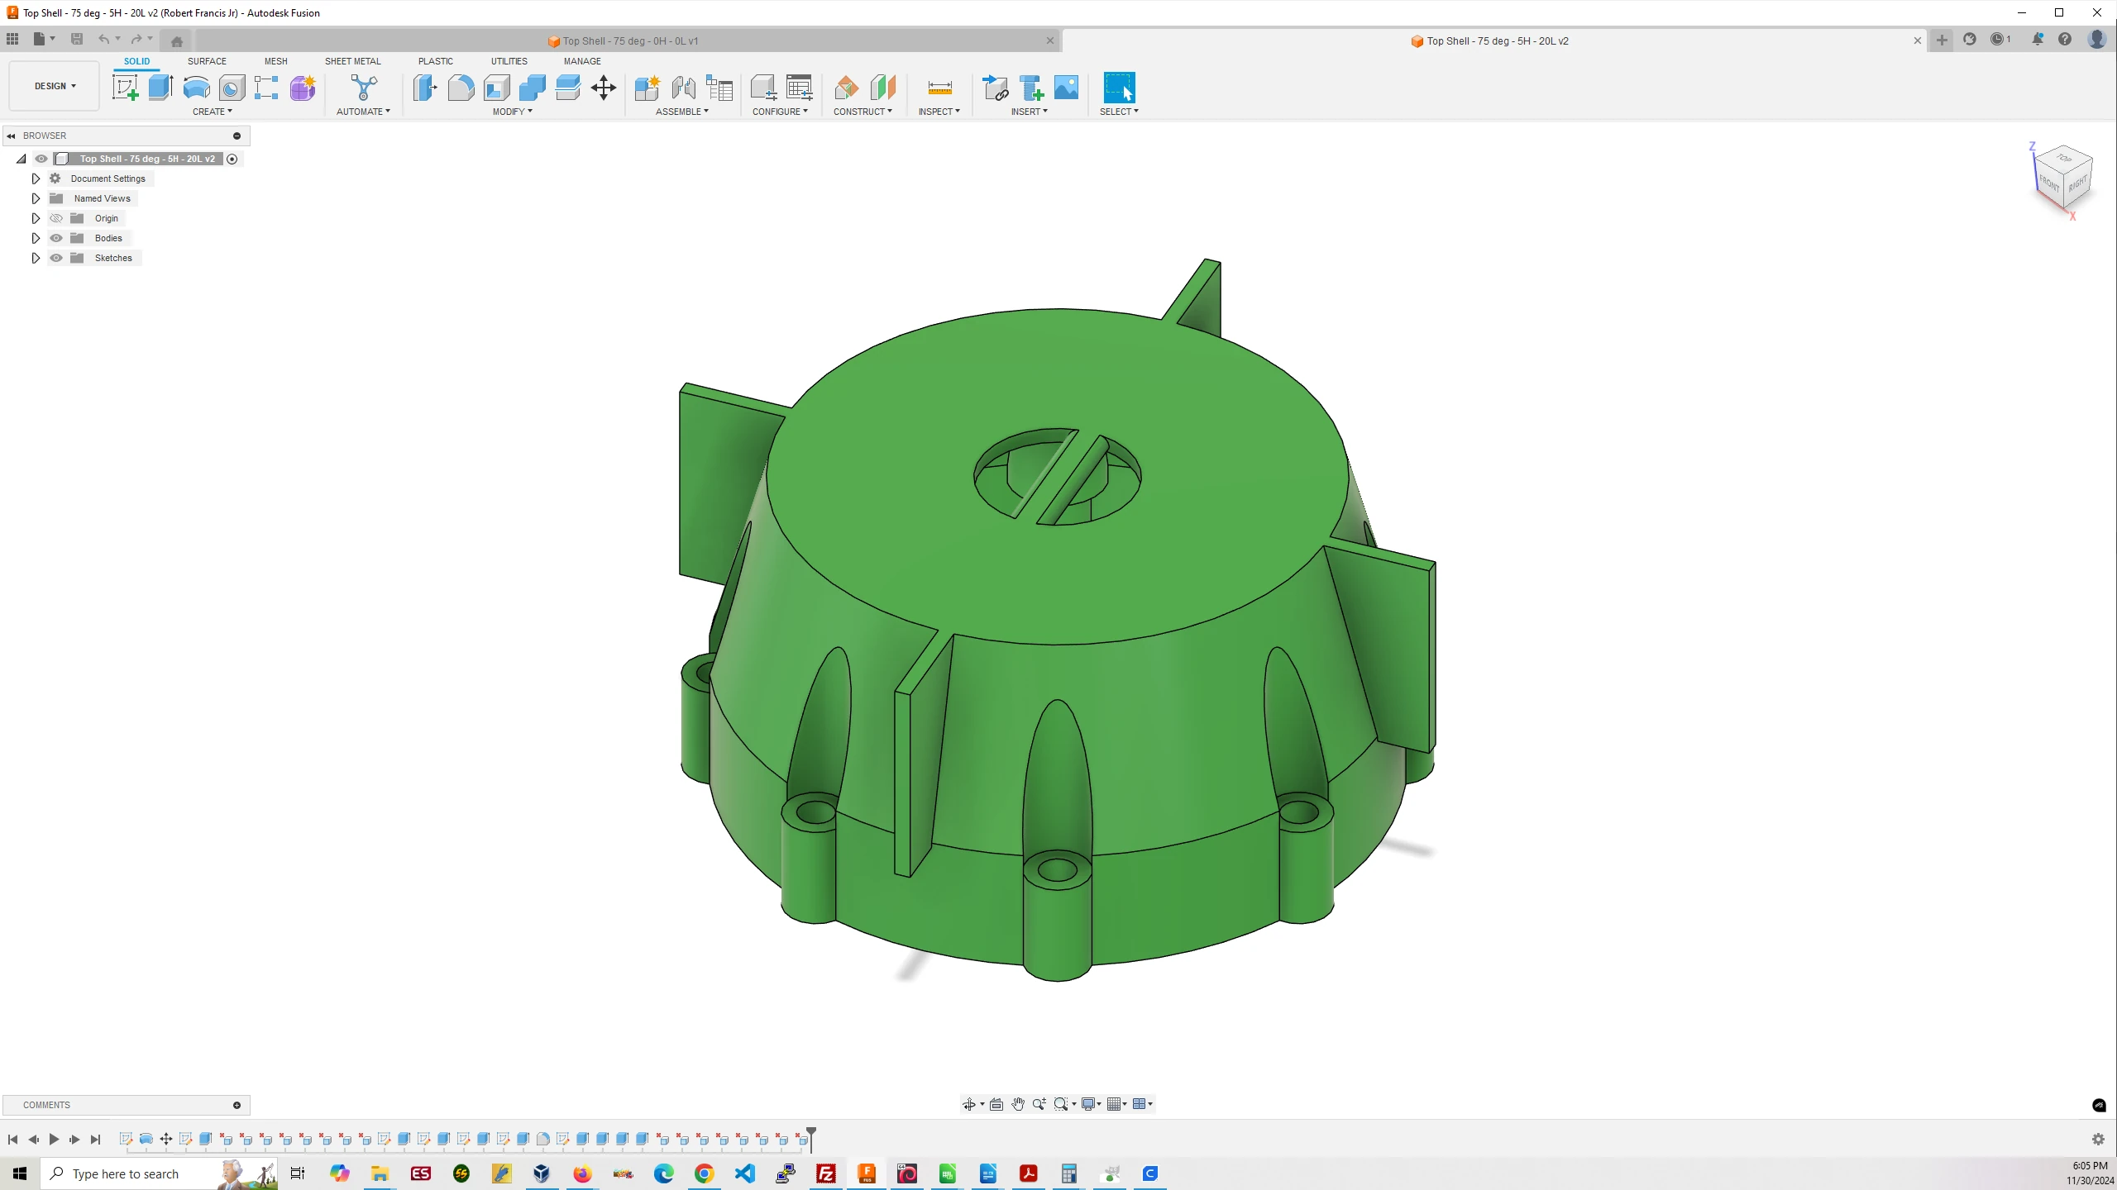Open the DESIGN workspace dropdown
2117x1190 pixels.
click(x=55, y=86)
